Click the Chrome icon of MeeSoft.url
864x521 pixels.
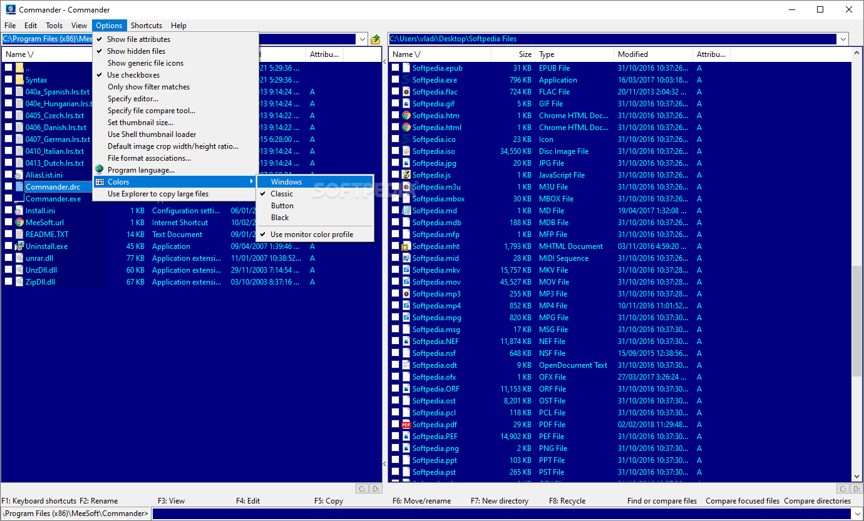[19, 223]
